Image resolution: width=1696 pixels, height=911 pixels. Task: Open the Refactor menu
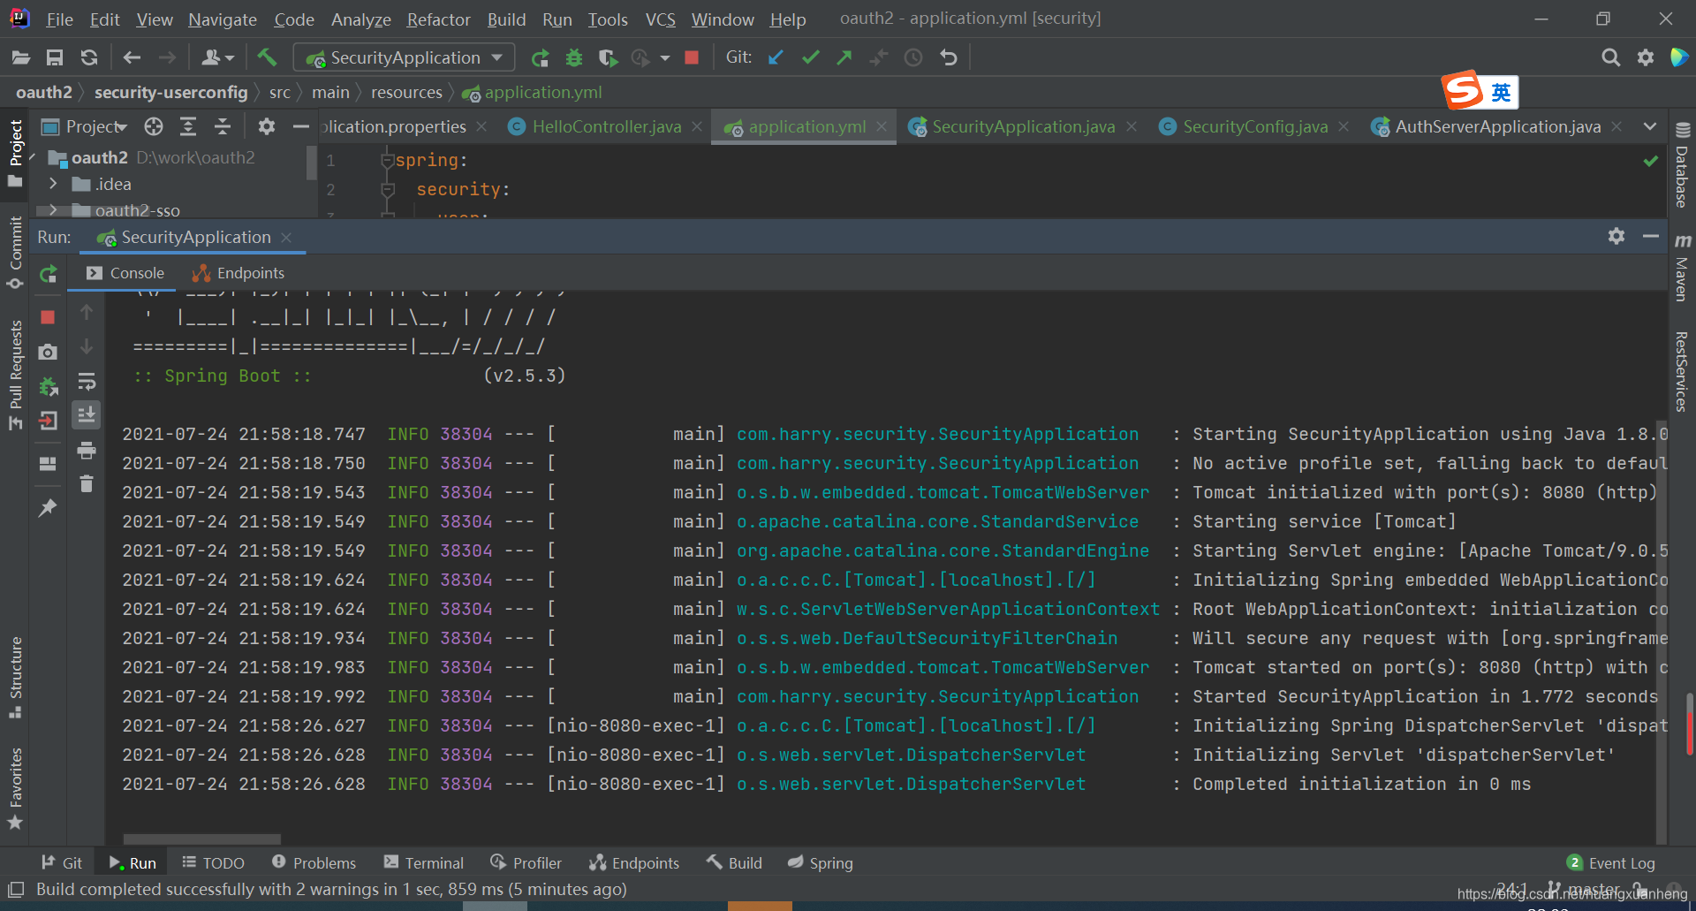(x=438, y=19)
